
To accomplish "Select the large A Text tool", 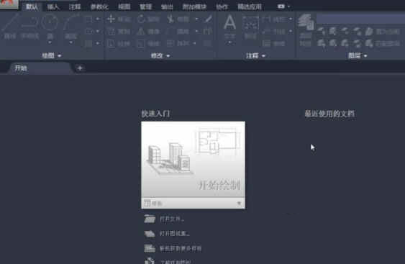I will click(x=229, y=22).
